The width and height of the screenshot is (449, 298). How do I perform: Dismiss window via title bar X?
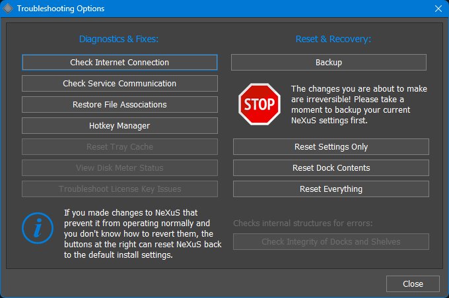(438, 9)
